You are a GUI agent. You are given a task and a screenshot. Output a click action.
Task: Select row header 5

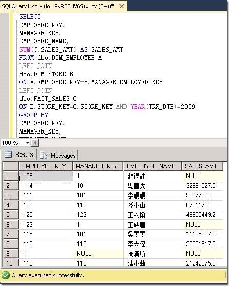[x=11, y=215]
